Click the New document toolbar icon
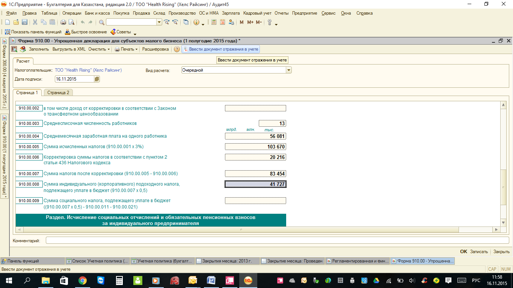 (7, 22)
